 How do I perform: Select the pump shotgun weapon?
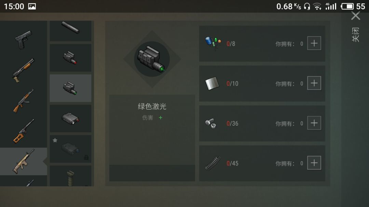(x=24, y=70)
